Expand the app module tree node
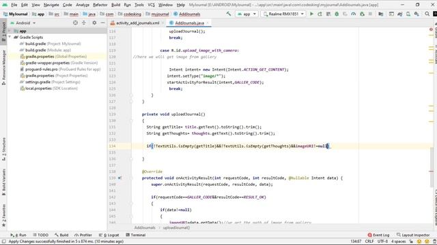The image size is (437, 245). (x=10, y=31)
